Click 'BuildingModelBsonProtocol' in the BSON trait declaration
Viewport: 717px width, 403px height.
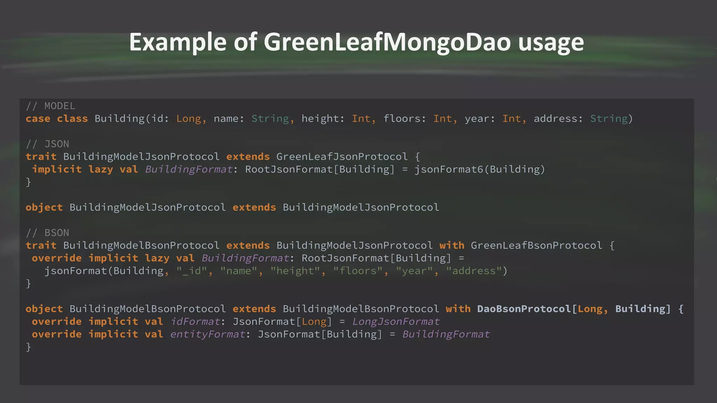tap(141, 246)
